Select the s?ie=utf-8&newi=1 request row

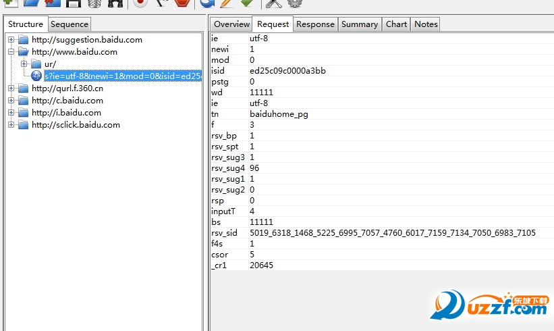tap(123, 76)
